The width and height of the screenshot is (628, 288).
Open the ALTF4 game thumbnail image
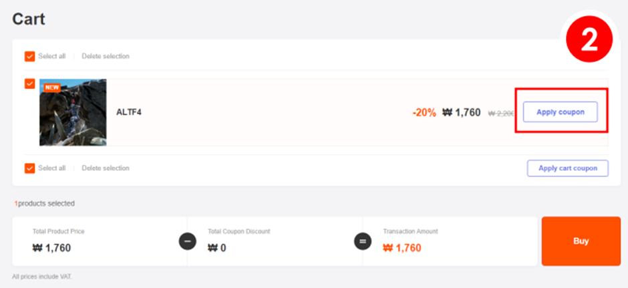73,112
